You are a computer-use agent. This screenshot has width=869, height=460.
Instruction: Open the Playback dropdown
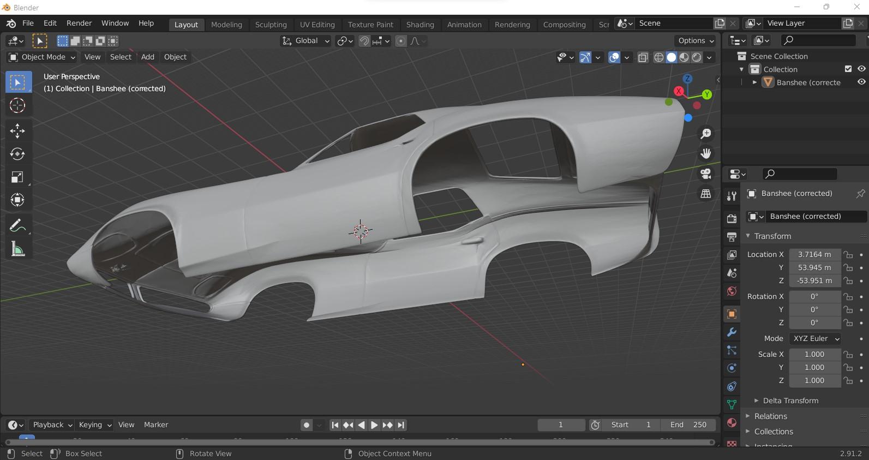point(51,425)
